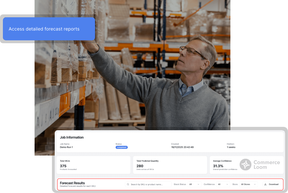
Task: Open the Stock Status dropdown
Action: pos(194,184)
